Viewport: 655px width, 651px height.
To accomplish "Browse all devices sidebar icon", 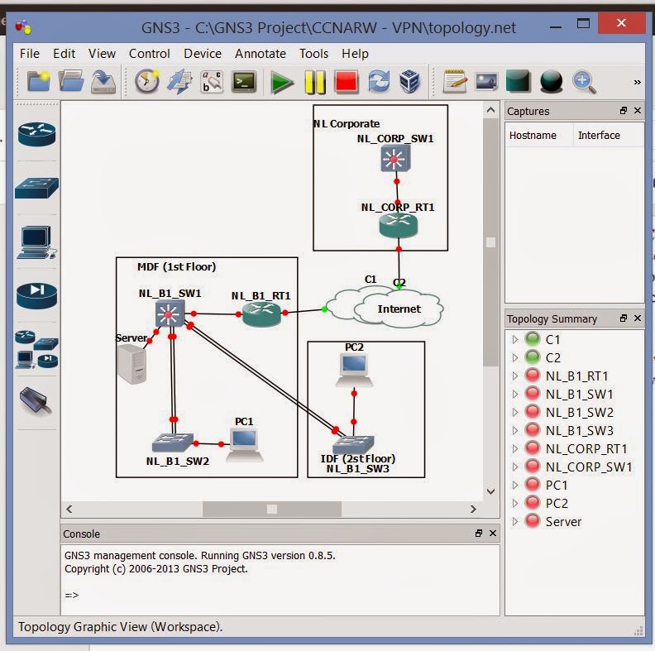I will pyautogui.click(x=36, y=350).
